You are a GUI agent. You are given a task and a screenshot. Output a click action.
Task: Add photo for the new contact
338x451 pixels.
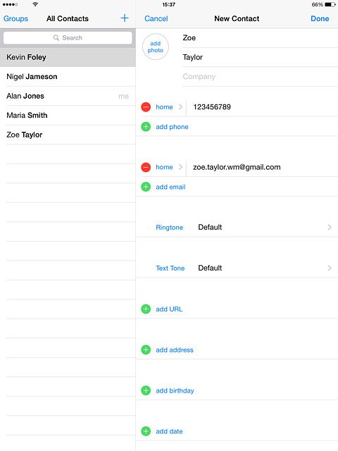click(x=155, y=47)
